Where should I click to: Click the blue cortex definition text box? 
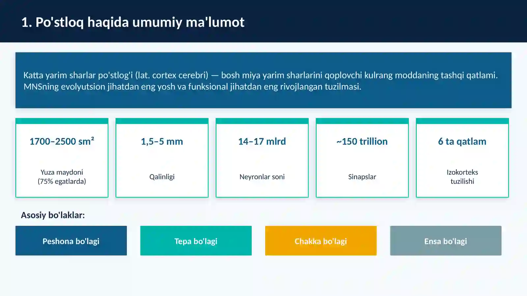coord(263,80)
